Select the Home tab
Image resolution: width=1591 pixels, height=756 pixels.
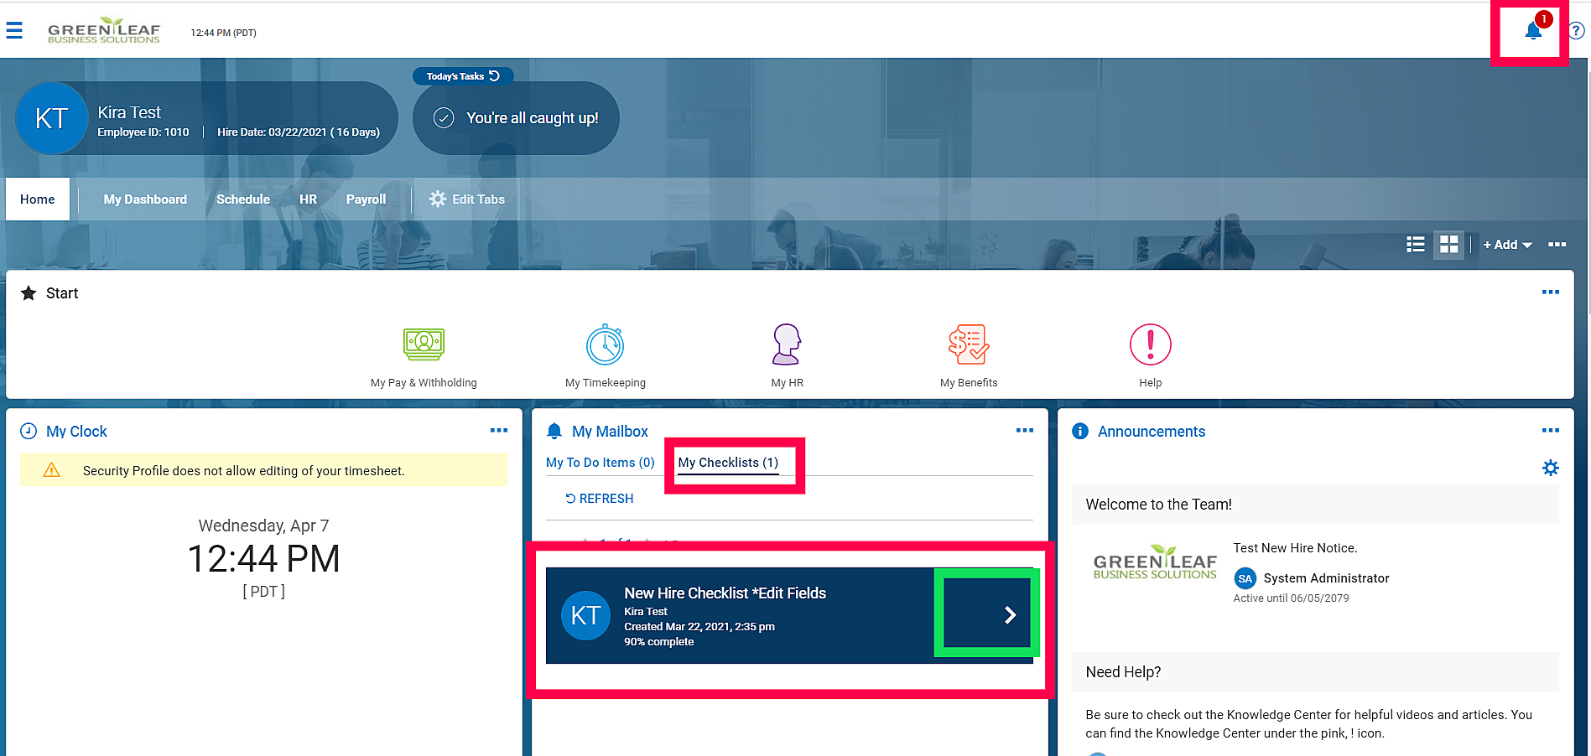coord(38,199)
